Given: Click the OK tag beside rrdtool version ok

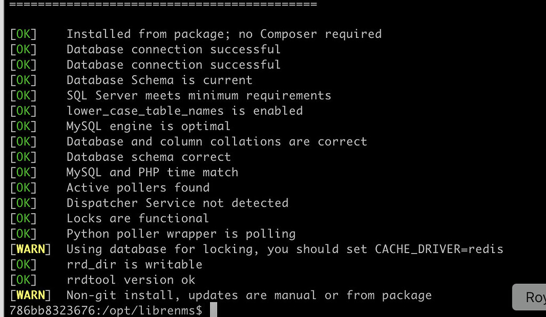Looking at the screenshot, I should point(23,280).
